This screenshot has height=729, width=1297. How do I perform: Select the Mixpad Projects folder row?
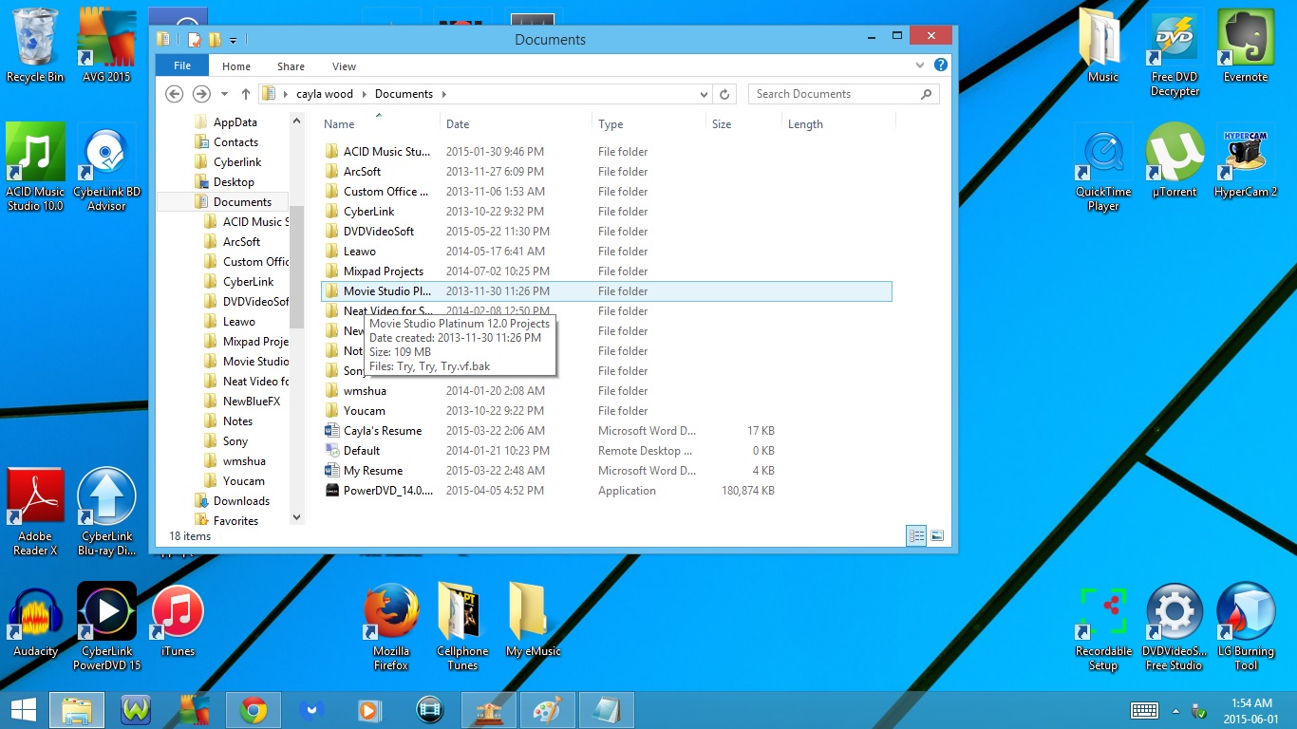click(606, 271)
